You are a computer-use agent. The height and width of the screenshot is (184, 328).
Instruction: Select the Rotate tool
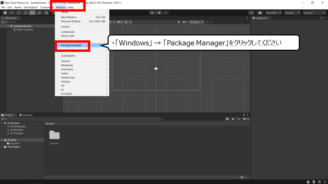tap(19, 13)
